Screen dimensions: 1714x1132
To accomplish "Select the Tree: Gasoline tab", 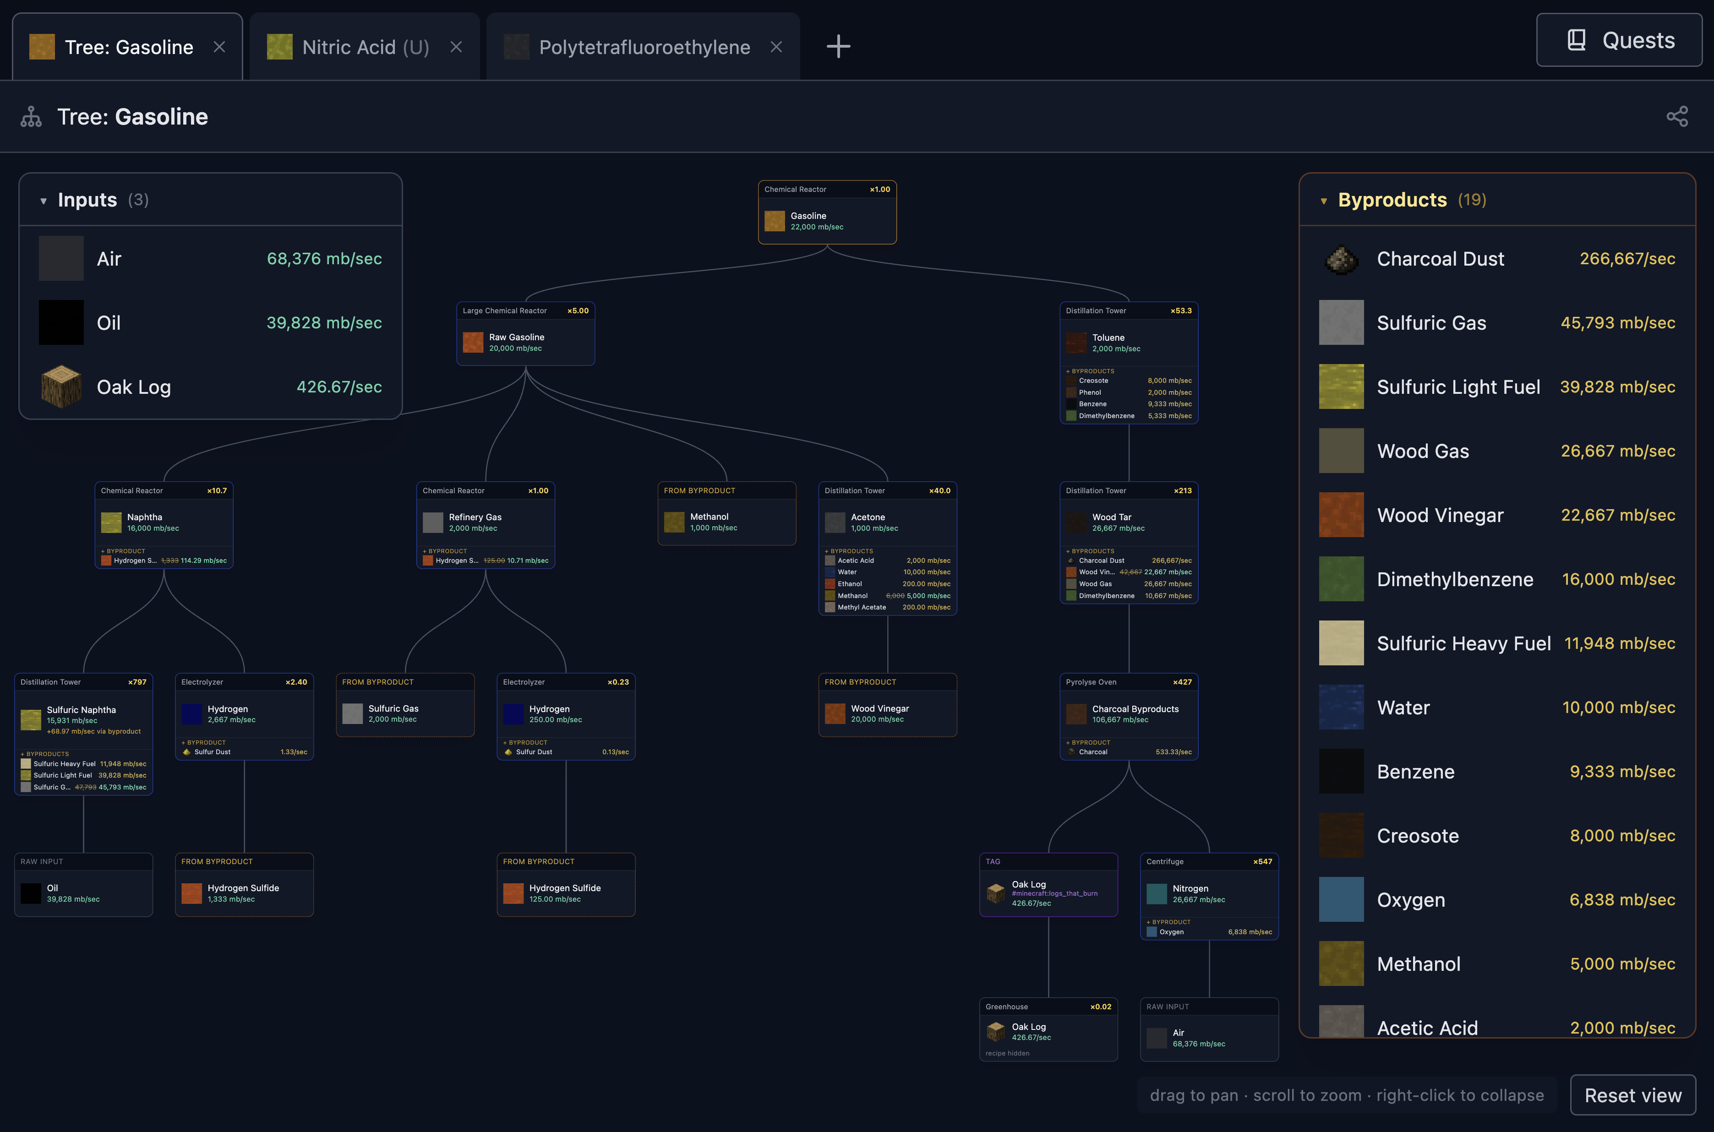I will (x=128, y=47).
